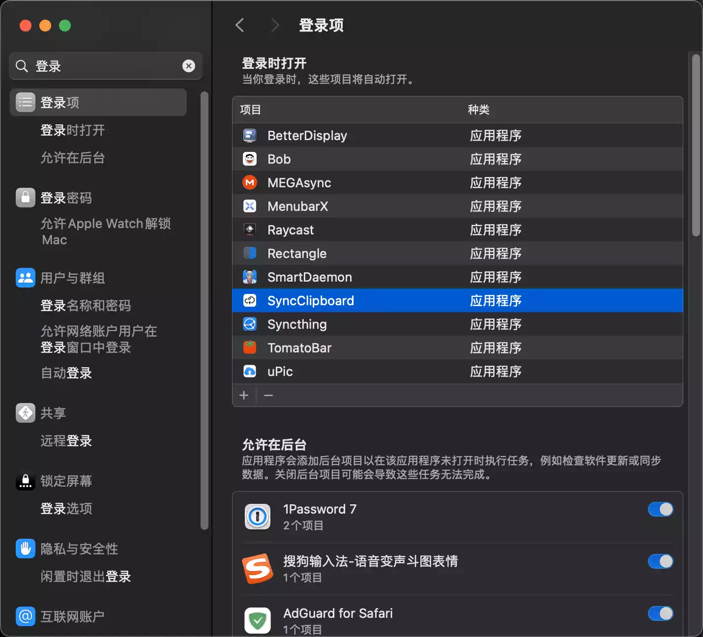Remove selected item with minus button
The width and height of the screenshot is (703, 637).
pyautogui.click(x=268, y=396)
